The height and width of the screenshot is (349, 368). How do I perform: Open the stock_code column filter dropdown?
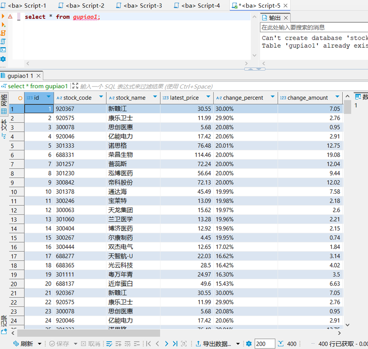pyautogui.click(x=101, y=97)
